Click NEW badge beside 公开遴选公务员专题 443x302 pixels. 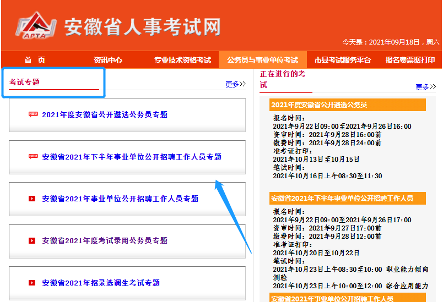33,114
